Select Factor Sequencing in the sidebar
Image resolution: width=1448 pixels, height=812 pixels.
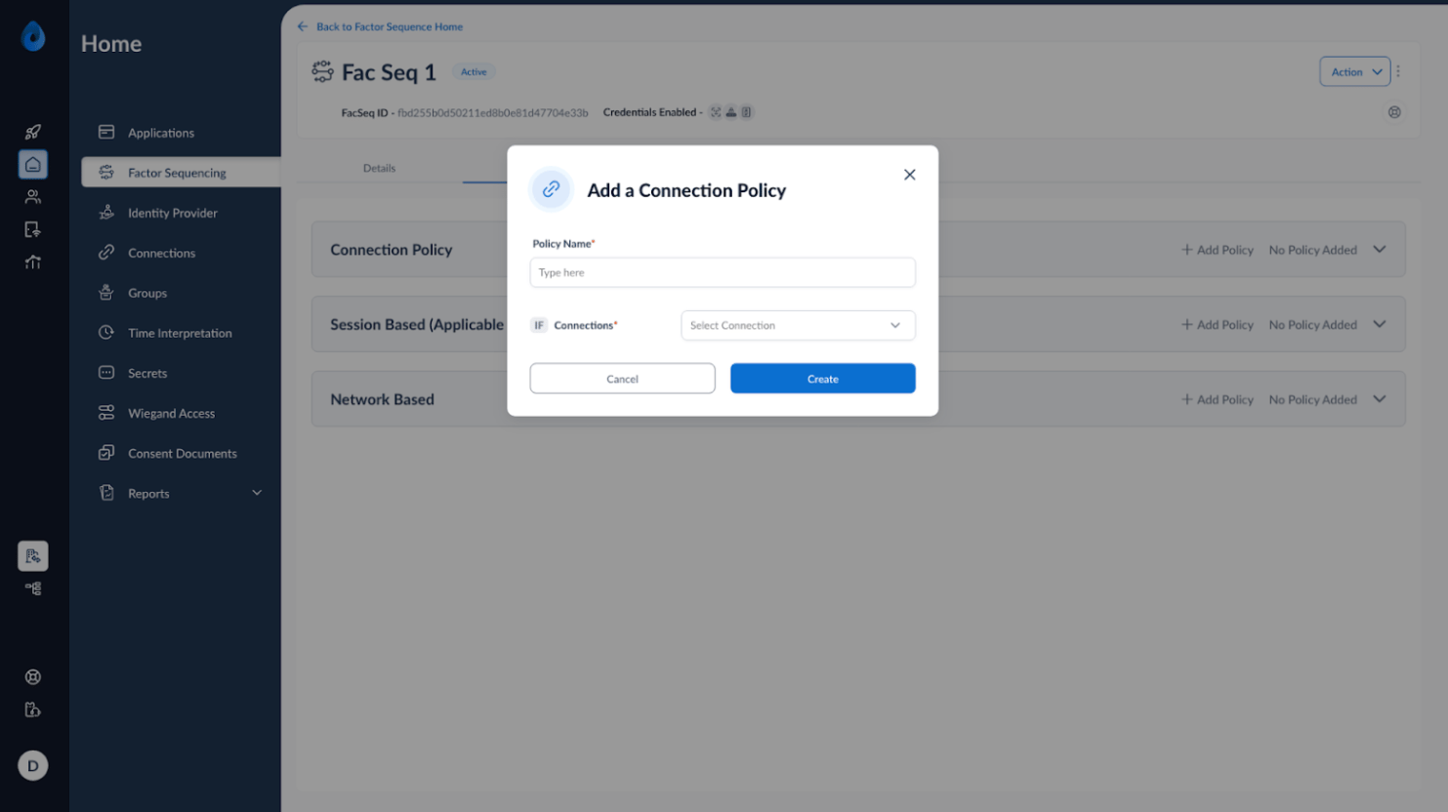tap(181, 173)
